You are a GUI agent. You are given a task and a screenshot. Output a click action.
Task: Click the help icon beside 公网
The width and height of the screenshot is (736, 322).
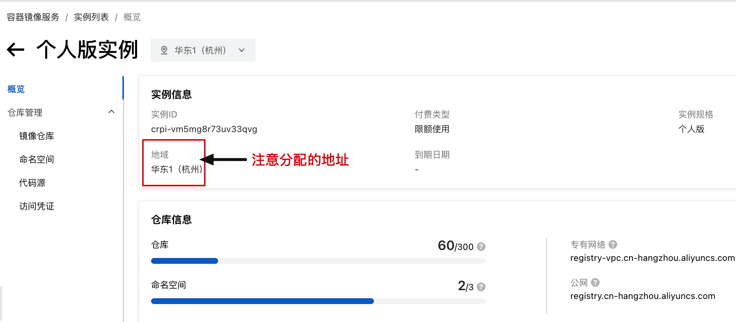pos(595,282)
